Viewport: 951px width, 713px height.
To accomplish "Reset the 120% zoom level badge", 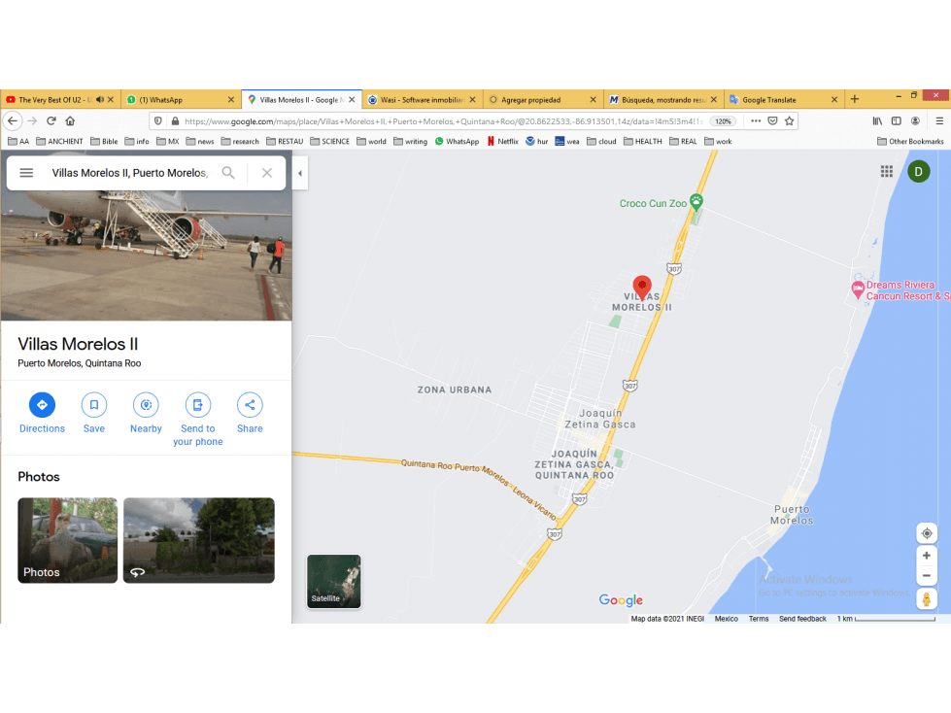I will pos(723,121).
